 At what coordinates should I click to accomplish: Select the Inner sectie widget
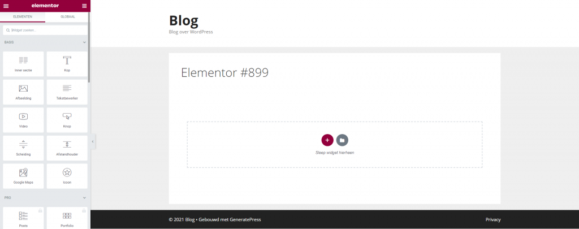click(24, 64)
